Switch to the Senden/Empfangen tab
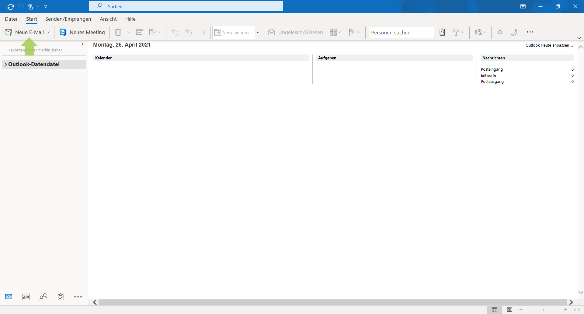584x314 pixels. coord(68,19)
